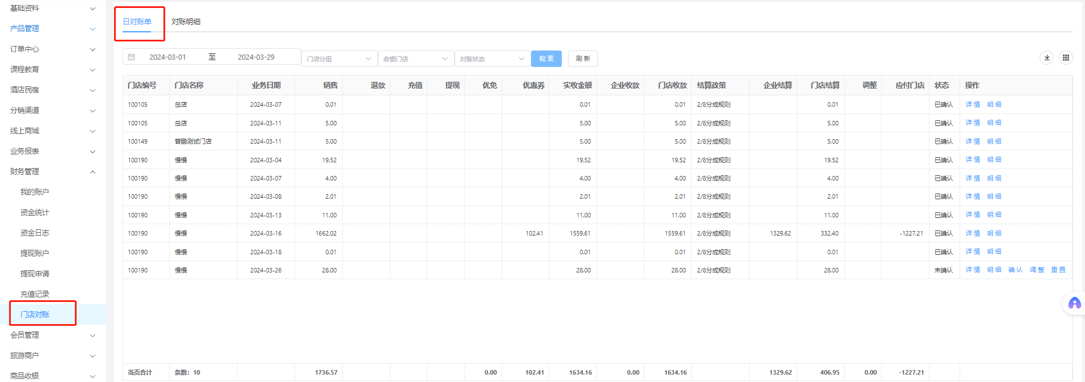The image size is (1085, 382).
Task: Open 详情 for the 2024-03-16 row
Action: pos(973,233)
